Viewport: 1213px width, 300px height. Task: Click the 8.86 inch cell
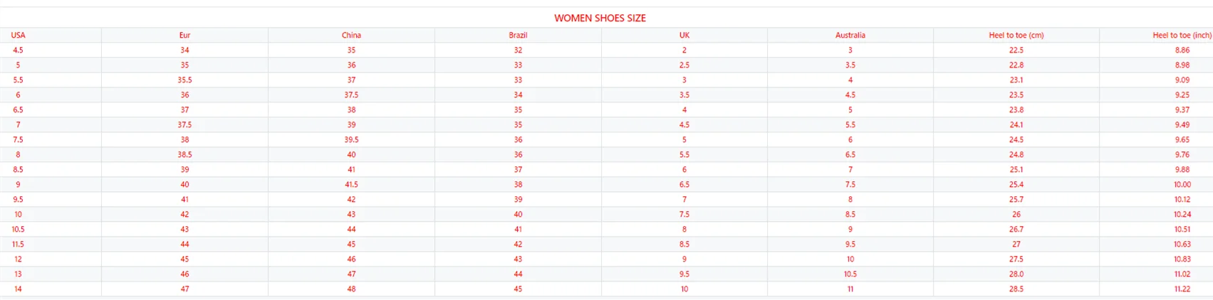(1182, 50)
